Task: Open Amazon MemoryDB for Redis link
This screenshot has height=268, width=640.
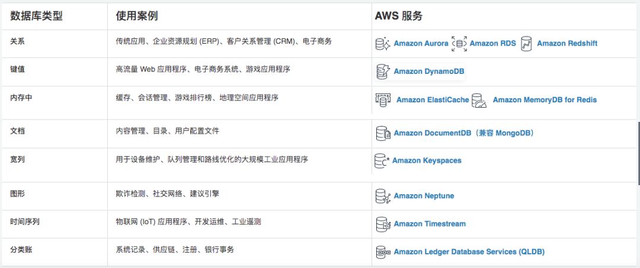Action: tap(545, 100)
